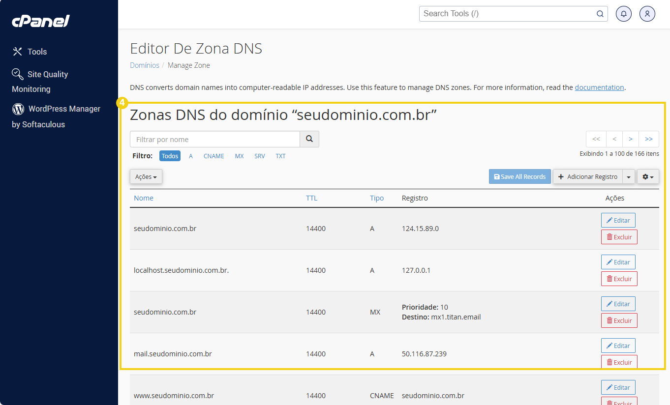Click the localhost.seudominio.com.br. name cell

coord(181,270)
